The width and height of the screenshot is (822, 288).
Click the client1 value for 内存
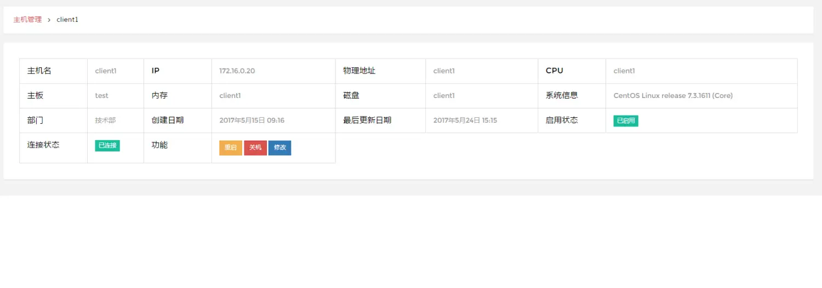pos(230,96)
